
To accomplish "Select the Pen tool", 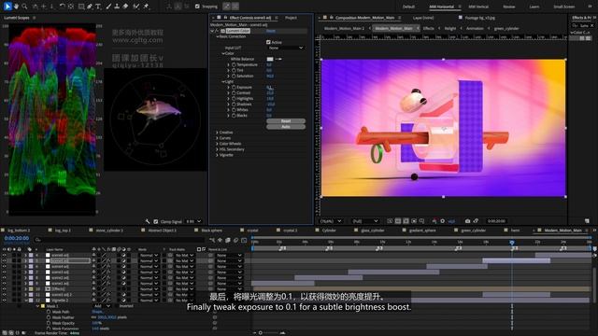I will point(90,7).
